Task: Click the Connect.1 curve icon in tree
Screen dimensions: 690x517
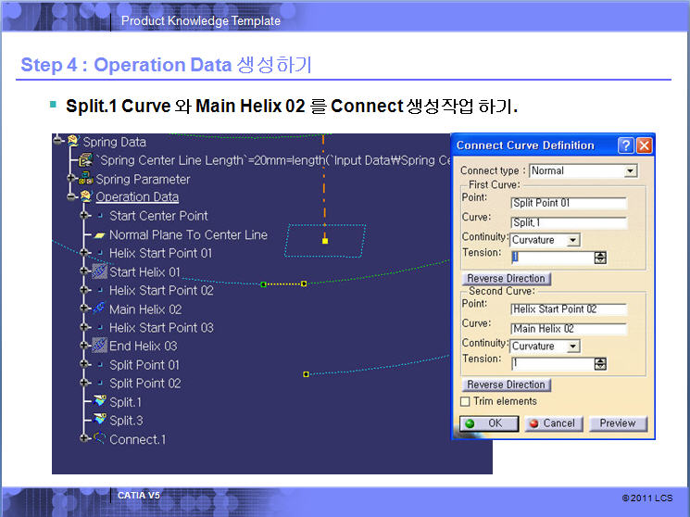Action: [x=99, y=439]
